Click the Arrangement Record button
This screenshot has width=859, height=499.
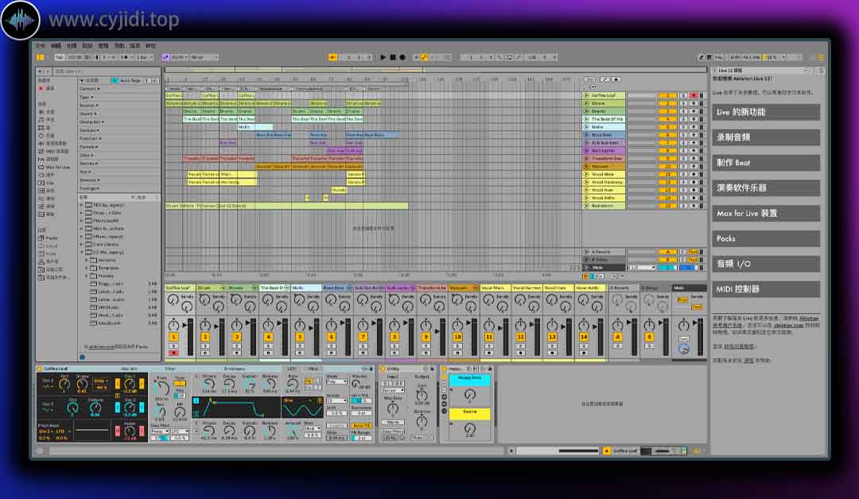pos(402,57)
